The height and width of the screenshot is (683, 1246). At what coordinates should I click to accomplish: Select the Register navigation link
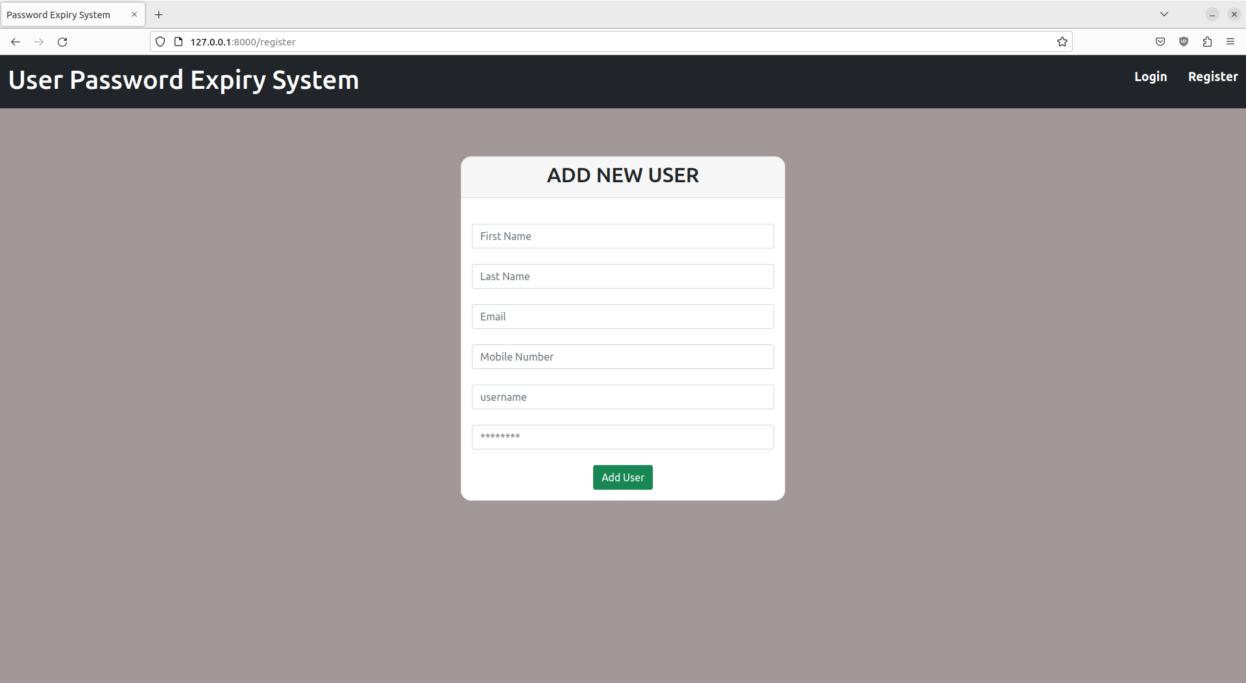click(1212, 77)
